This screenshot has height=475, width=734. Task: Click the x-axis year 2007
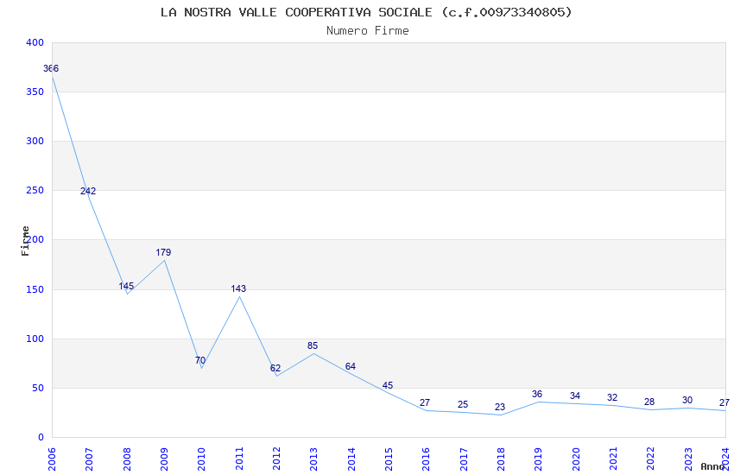[89, 459]
